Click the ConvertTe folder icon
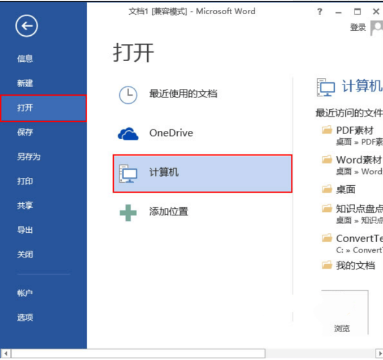The height and width of the screenshot is (360, 383). (x=327, y=238)
